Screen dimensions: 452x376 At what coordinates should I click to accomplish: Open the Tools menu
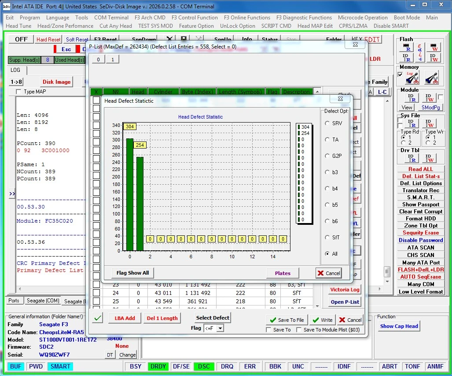pos(81,18)
